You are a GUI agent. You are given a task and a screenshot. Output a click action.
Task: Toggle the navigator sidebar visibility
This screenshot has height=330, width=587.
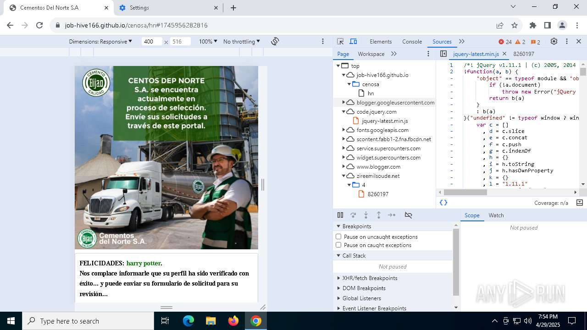pos(443,54)
